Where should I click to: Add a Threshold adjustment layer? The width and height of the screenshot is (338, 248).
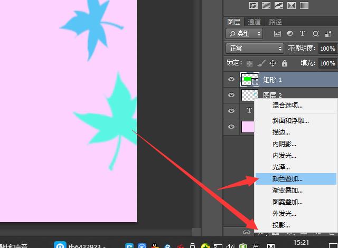coord(279,5)
